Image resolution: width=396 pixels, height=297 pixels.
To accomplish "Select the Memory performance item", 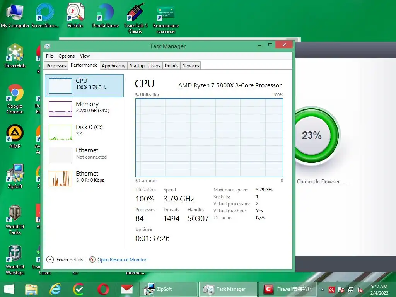I will click(x=84, y=109).
